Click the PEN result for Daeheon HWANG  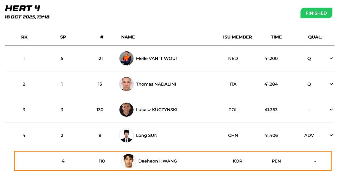276,161
